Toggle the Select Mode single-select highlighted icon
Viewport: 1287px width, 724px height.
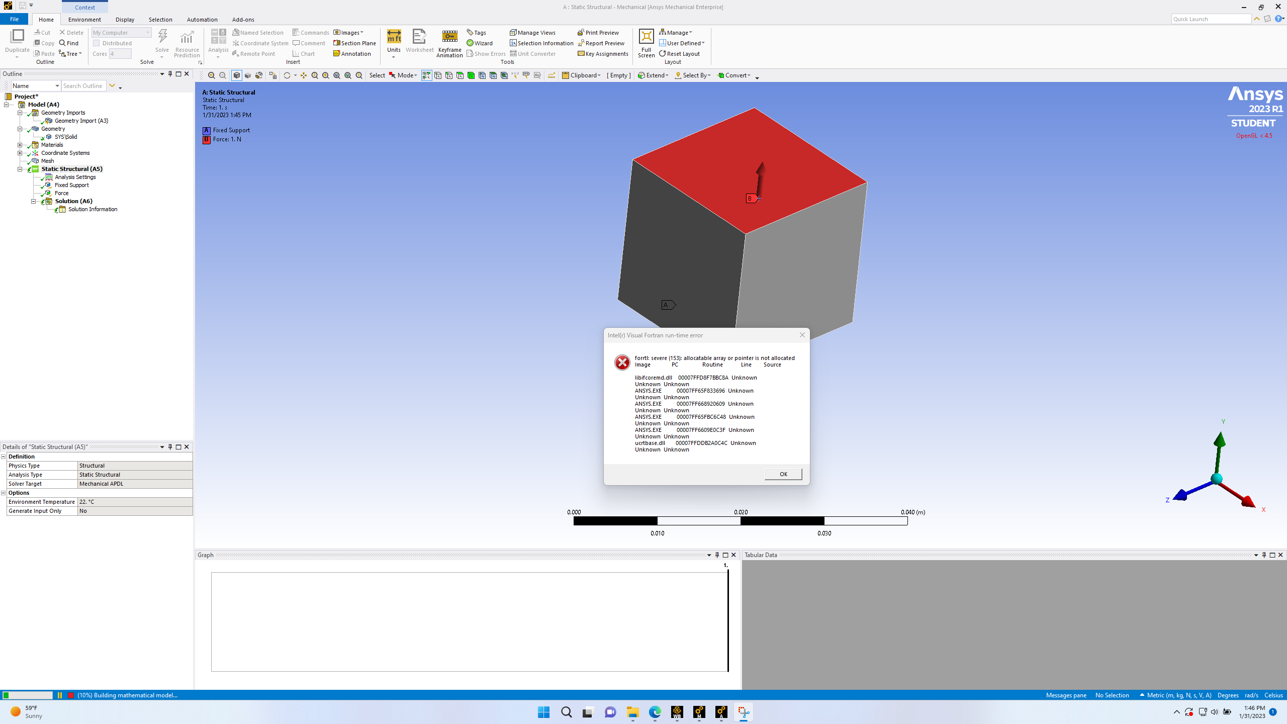click(426, 75)
